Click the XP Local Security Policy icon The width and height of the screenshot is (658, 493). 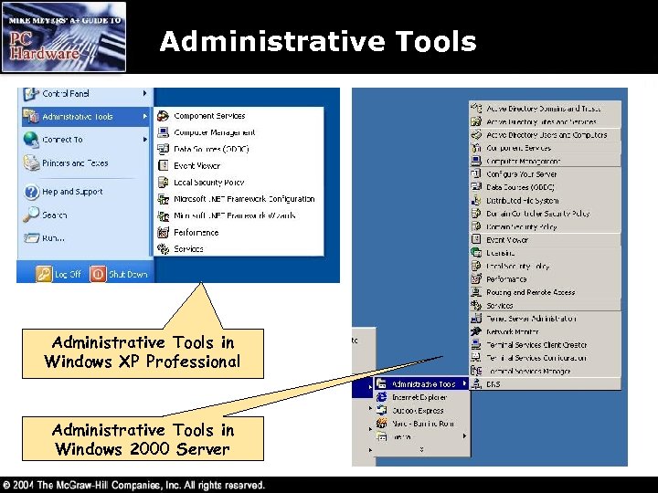click(163, 182)
